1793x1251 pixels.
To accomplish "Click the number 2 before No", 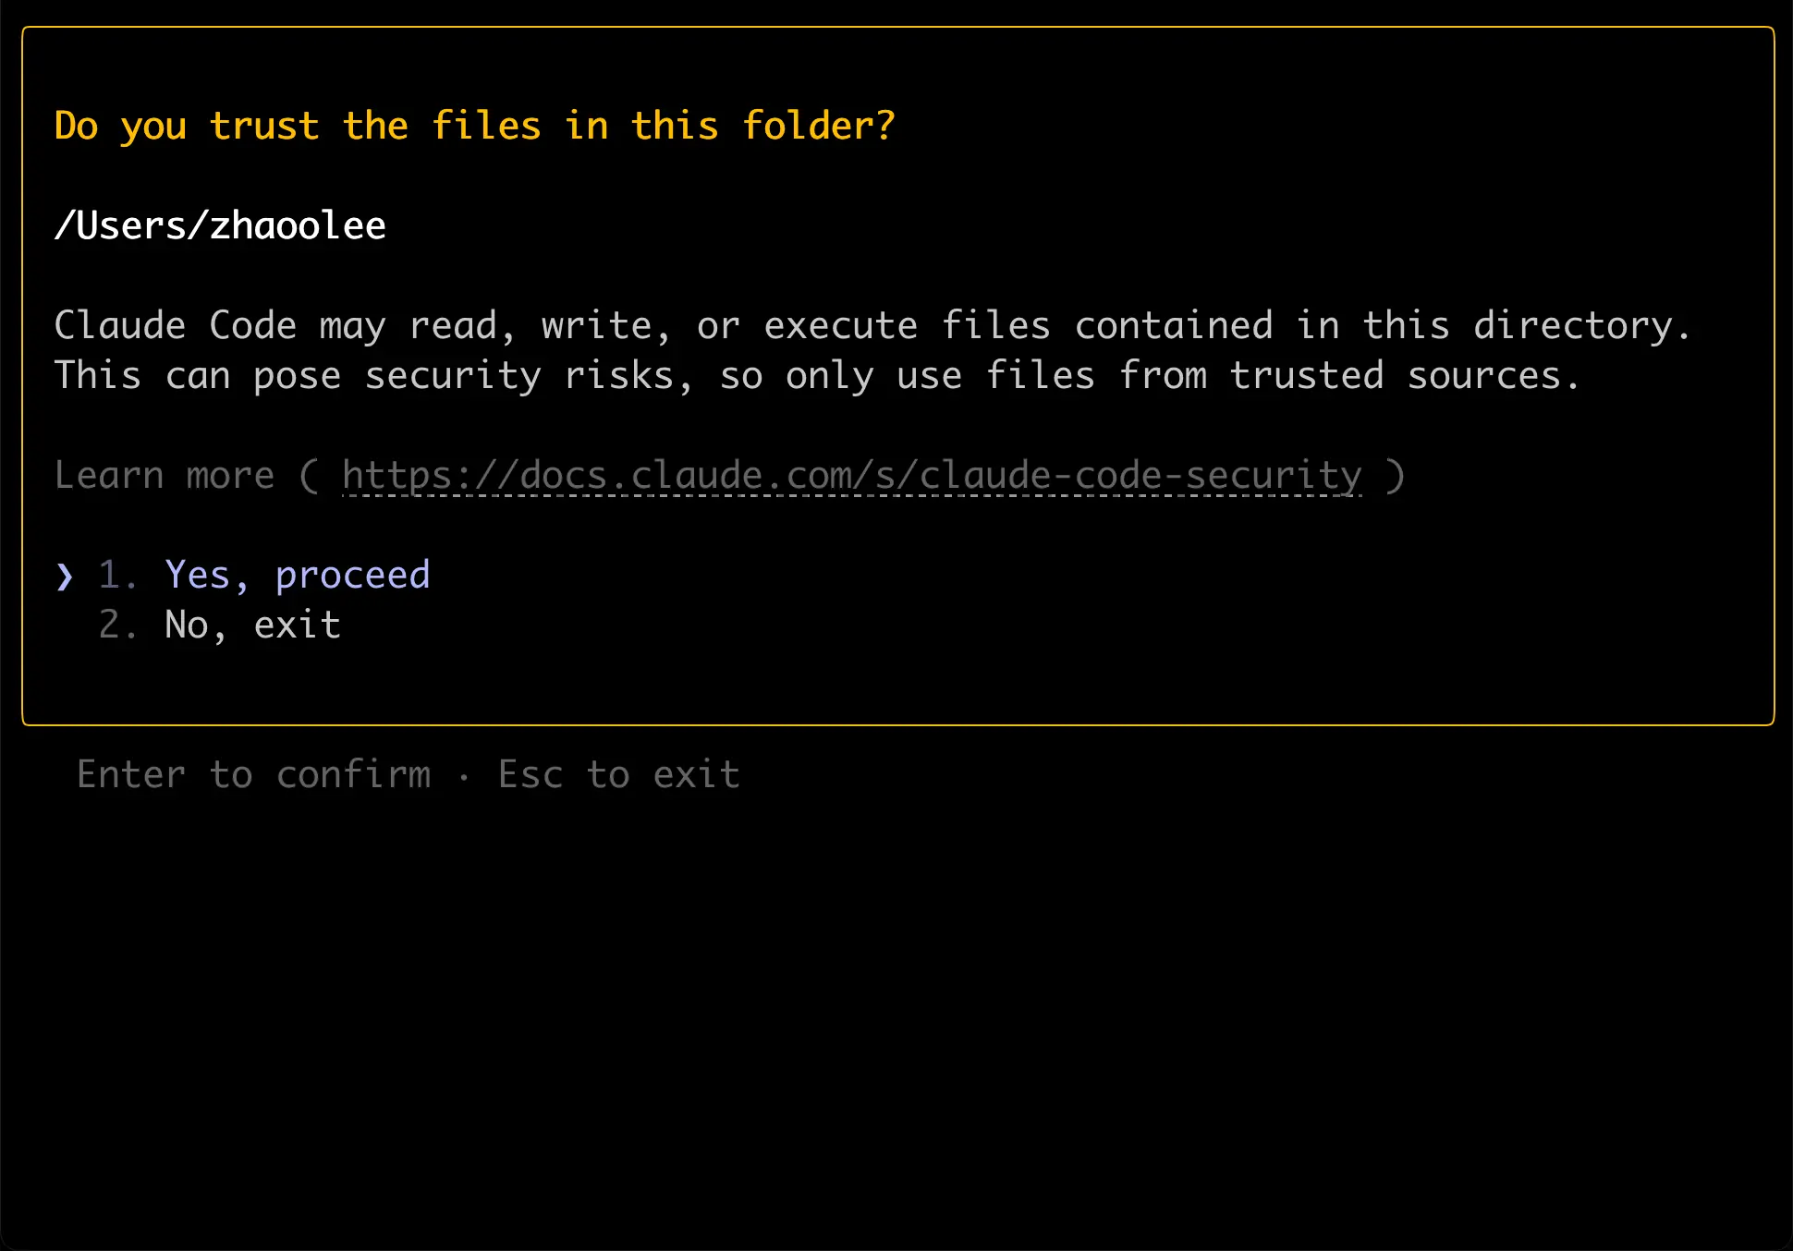I will 110,625.
